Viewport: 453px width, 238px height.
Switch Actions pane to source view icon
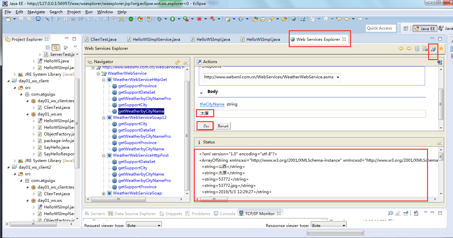440,62
